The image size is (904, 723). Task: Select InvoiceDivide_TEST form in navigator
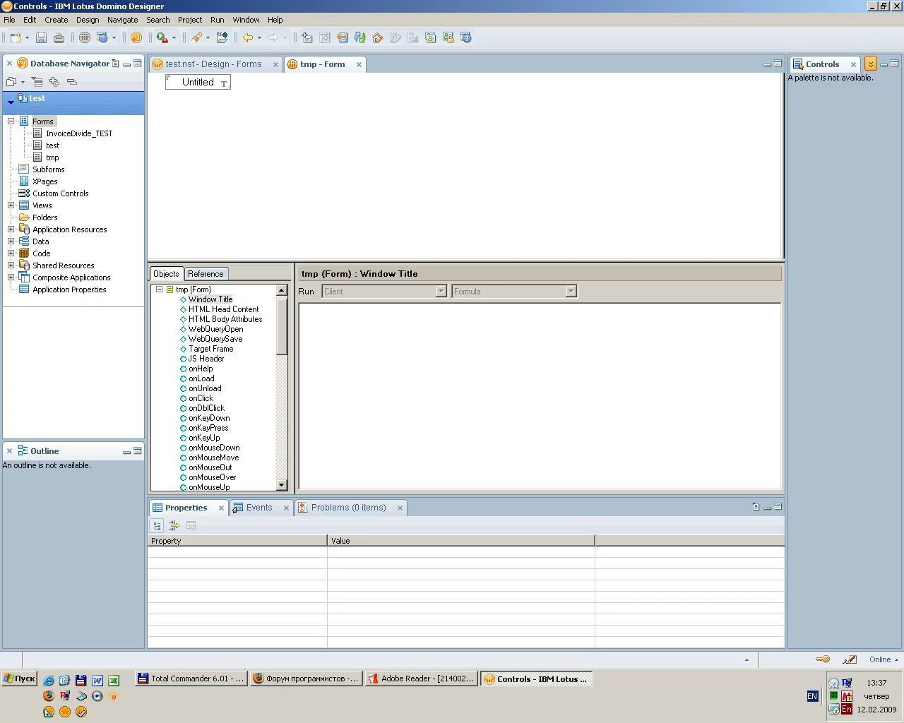pos(78,133)
